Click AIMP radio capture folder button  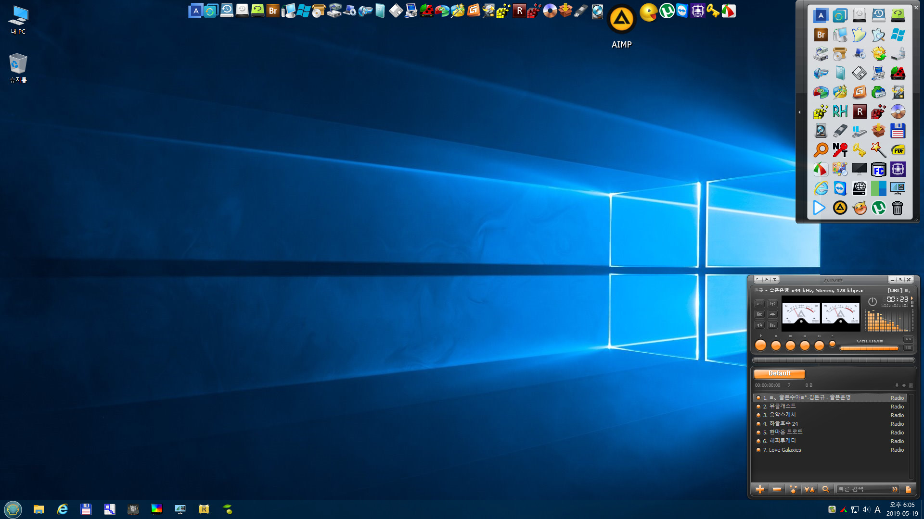pos(759,314)
